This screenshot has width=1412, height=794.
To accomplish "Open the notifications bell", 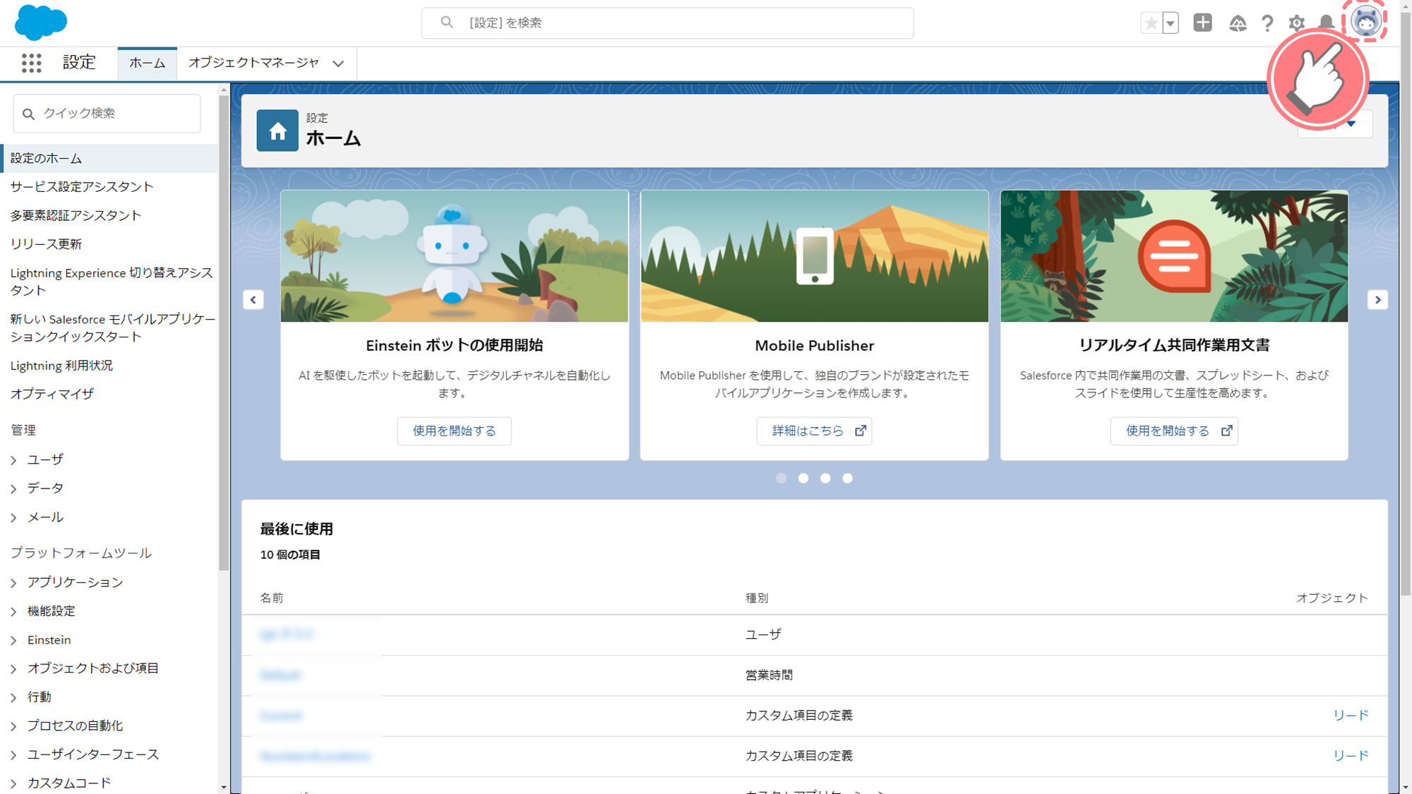I will (x=1326, y=23).
